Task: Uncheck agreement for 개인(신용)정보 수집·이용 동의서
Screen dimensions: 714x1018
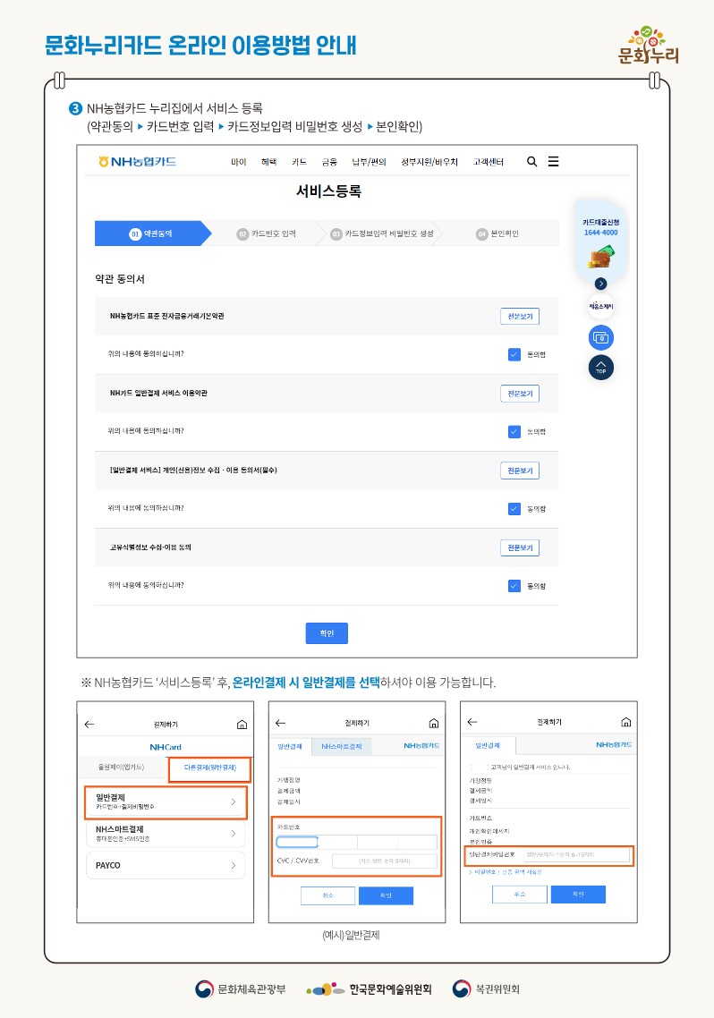Action: [x=514, y=509]
